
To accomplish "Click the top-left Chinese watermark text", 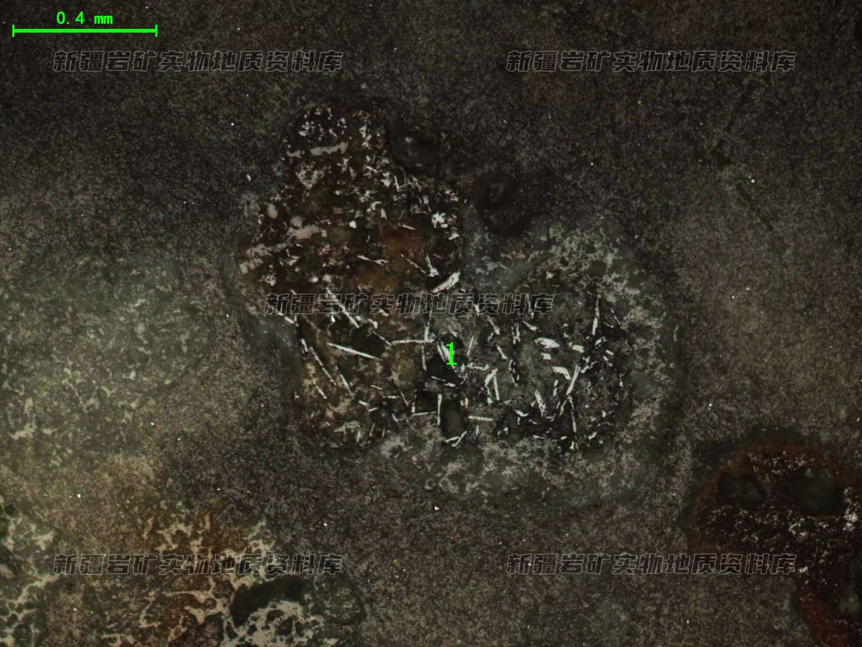I will 197,61.
